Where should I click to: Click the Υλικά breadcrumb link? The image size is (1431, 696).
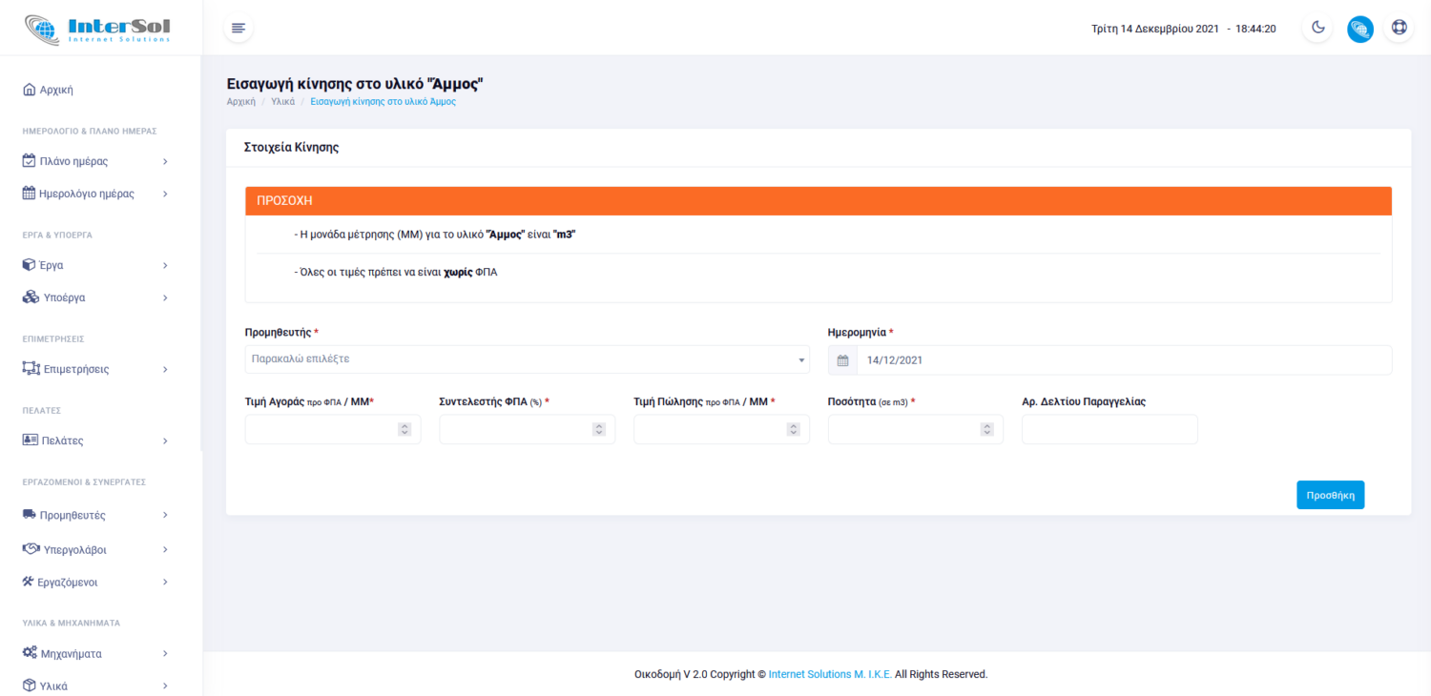[x=283, y=101]
